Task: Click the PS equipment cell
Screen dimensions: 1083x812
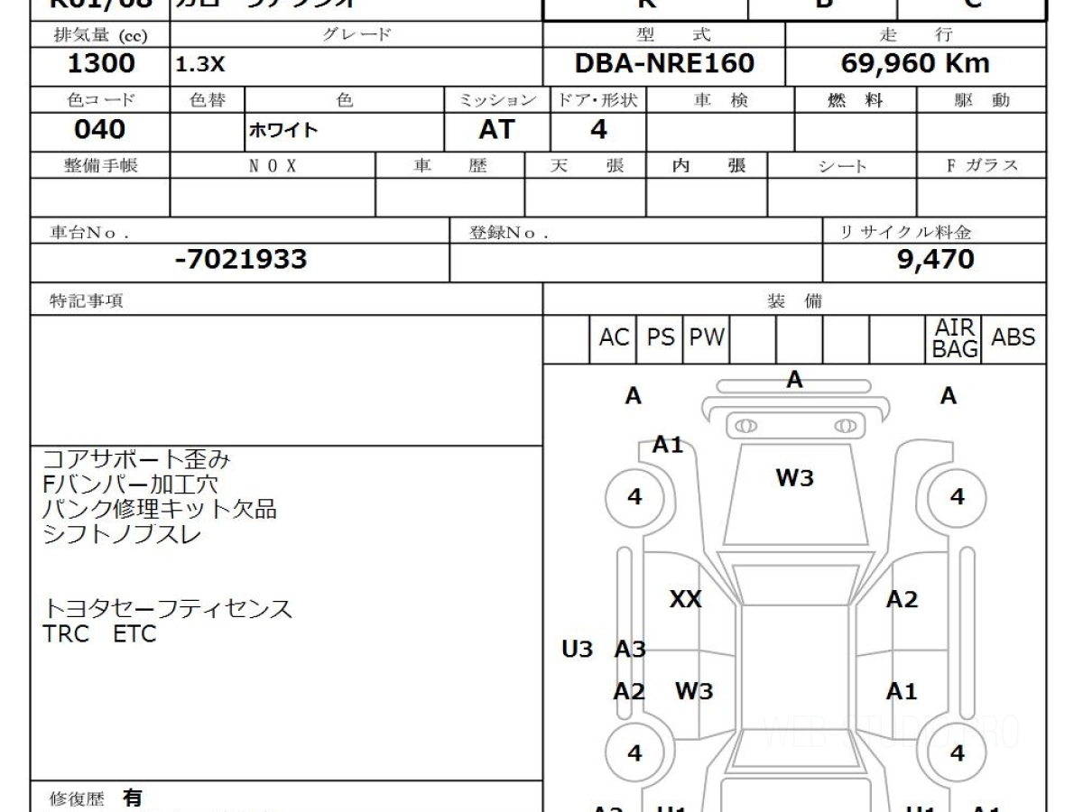Action: (661, 338)
